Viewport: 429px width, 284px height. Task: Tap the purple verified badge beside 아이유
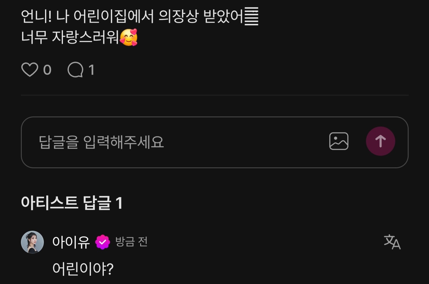pos(103,242)
